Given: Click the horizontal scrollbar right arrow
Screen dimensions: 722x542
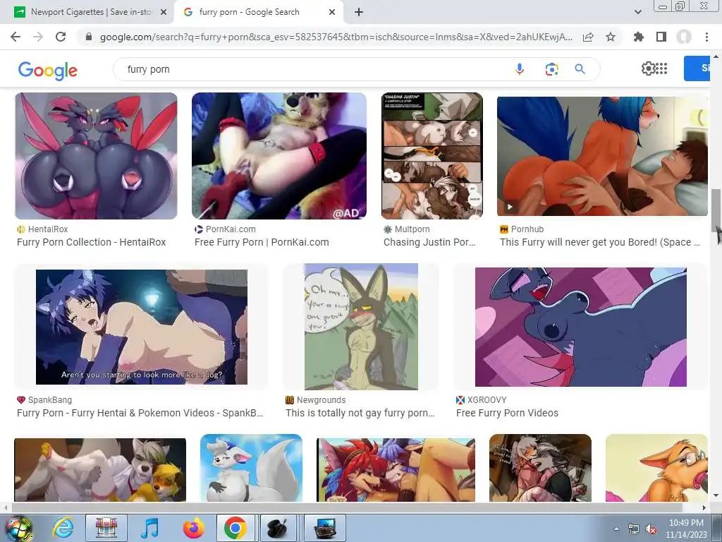Looking at the screenshot, I should 704,508.
